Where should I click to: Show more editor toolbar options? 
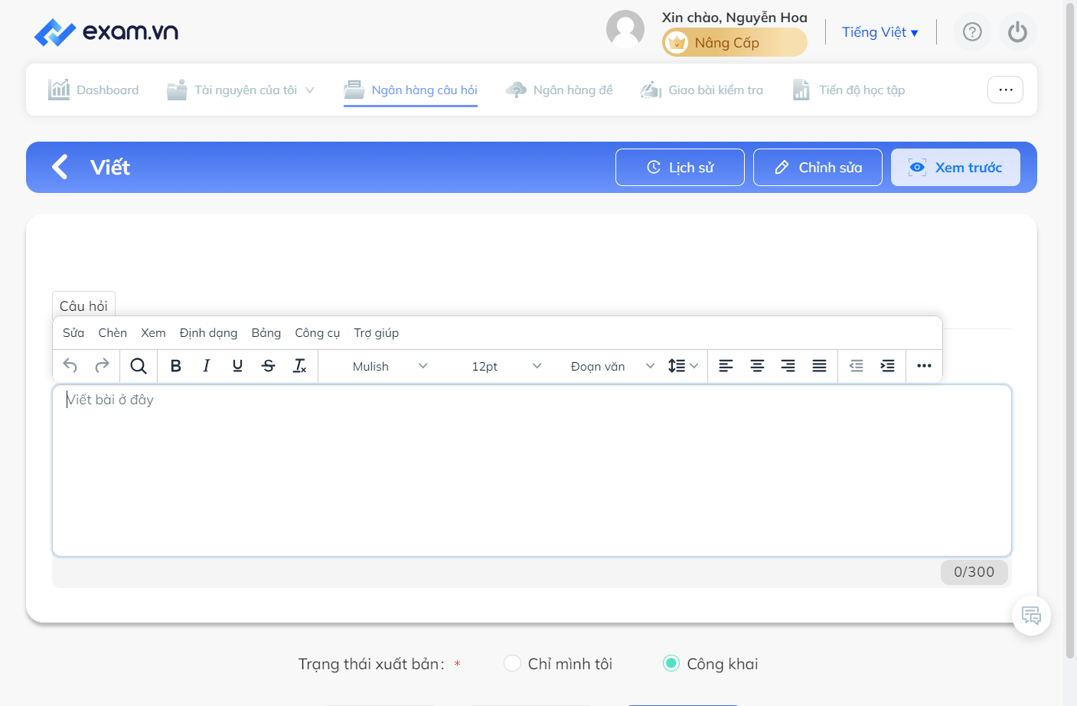coord(924,366)
